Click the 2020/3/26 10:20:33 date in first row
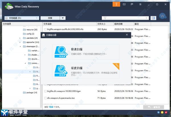This screenshot has width=171, height=117. pos(124,29)
